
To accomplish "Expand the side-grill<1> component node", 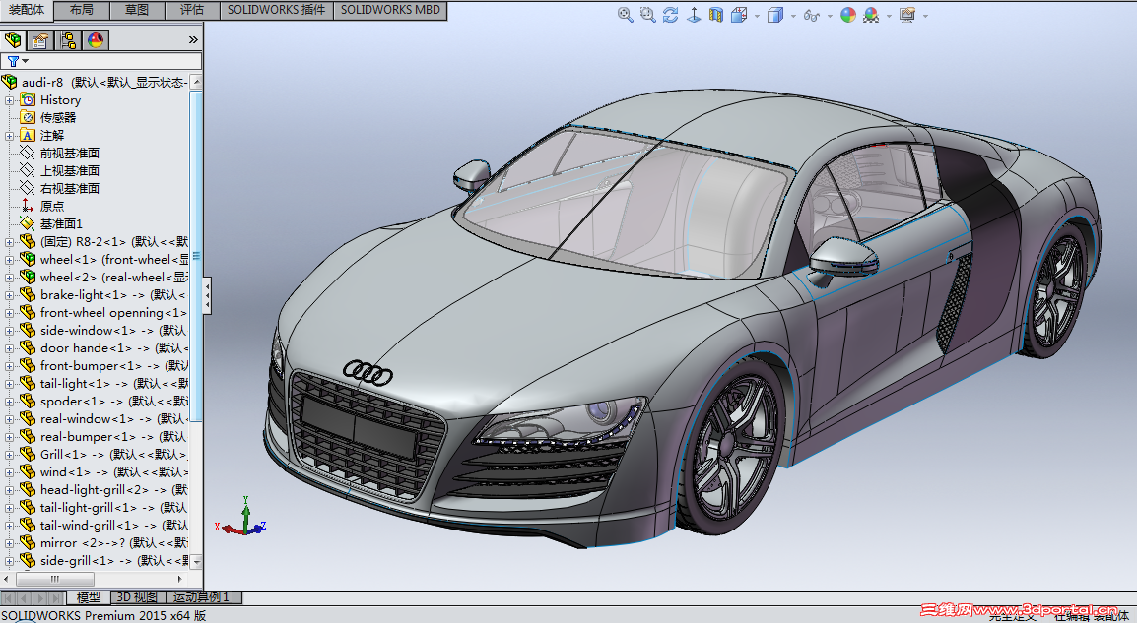I will [x=10, y=561].
